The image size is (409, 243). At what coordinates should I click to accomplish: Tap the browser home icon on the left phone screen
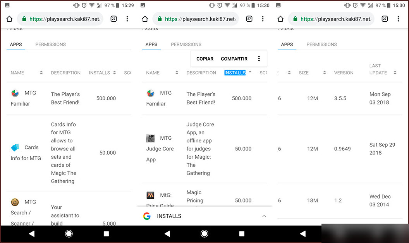click(9, 19)
